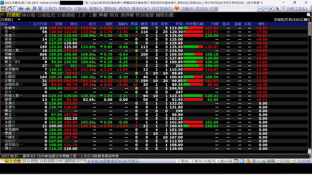Click the red heart favorites icon
The width and height of the screenshot is (312, 175).
pyautogui.click(x=177, y=8)
